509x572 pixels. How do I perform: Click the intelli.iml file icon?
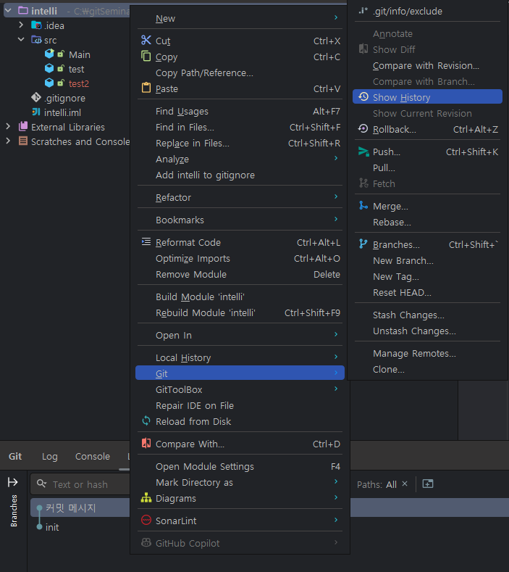tap(36, 112)
